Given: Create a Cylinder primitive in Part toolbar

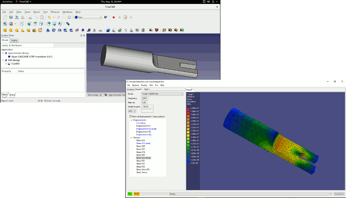Looking at the screenshot, I should [x=11, y=30].
